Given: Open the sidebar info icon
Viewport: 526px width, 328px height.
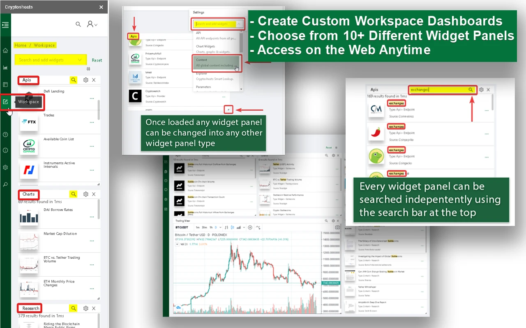Looking at the screenshot, I should [x=5, y=150].
